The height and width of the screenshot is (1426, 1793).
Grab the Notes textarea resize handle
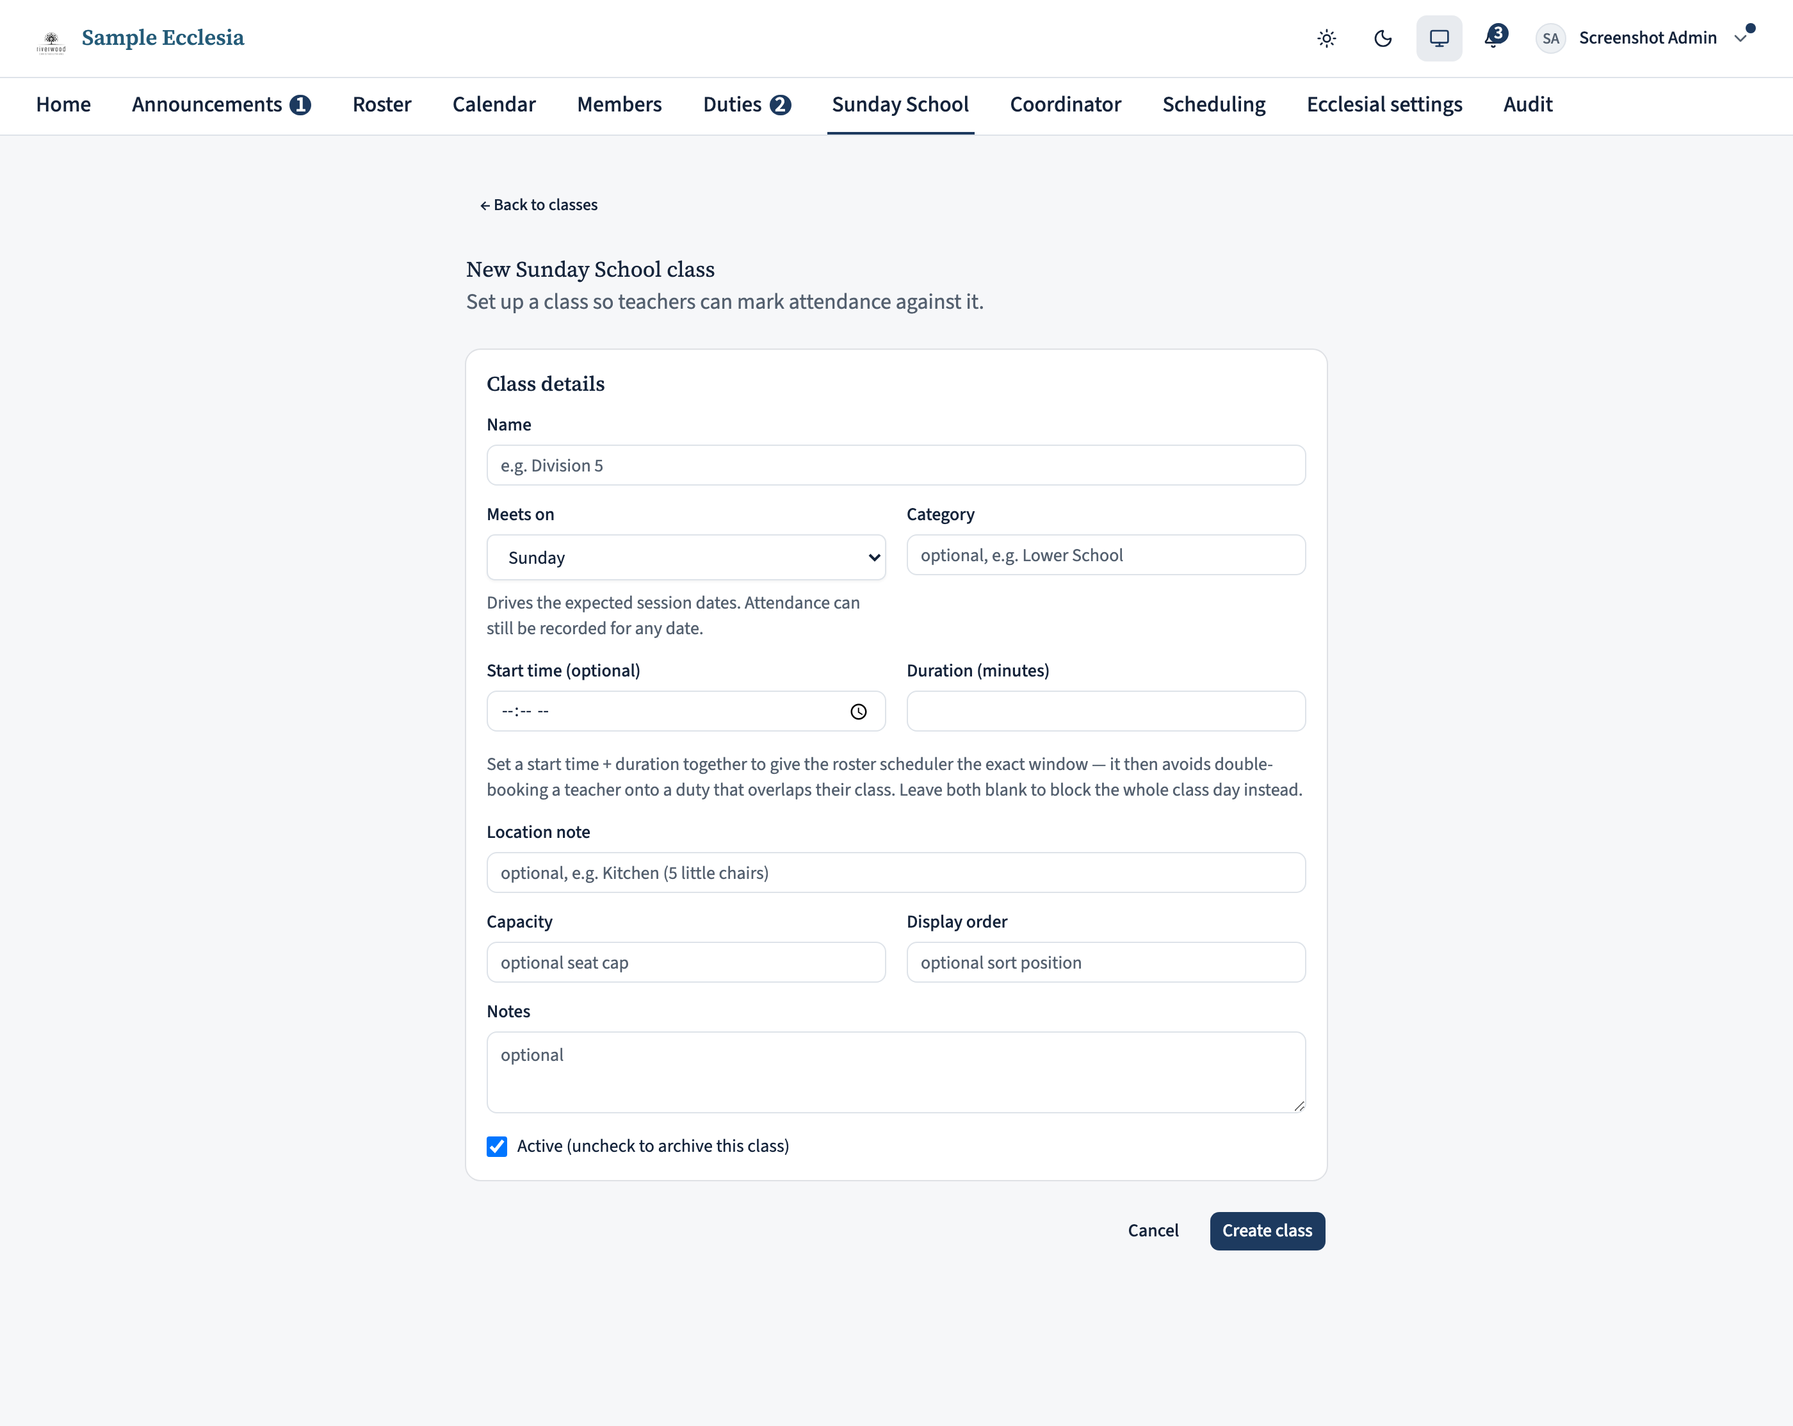(x=1299, y=1106)
